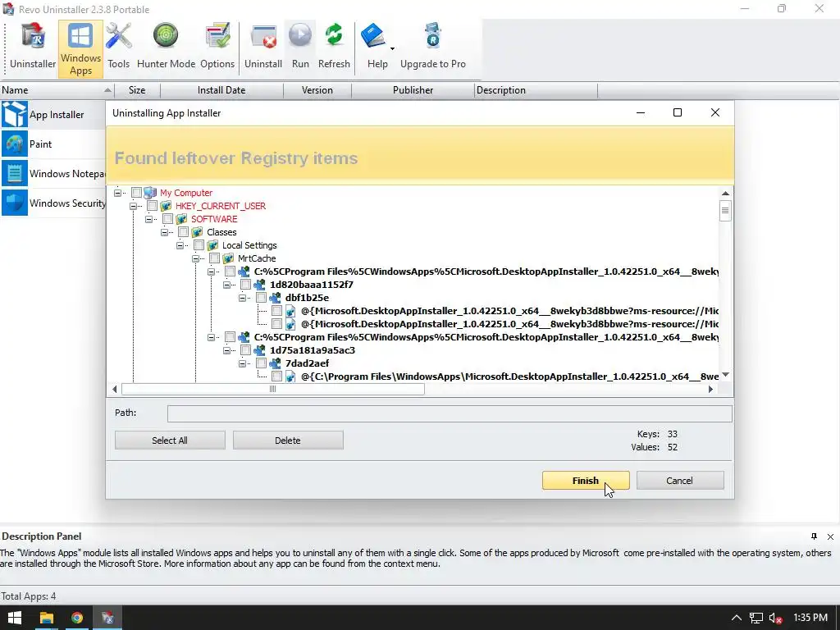Check the 1d75a181a9a5ac3 checkbox
Viewport: 840px width, 630px height.
[245, 350]
